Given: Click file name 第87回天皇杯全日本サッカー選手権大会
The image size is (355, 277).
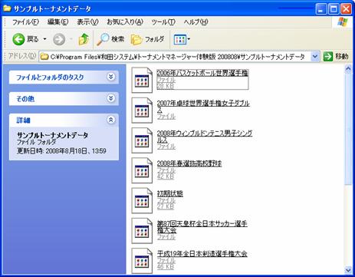Looking at the screenshot, I should (x=202, y=227).
